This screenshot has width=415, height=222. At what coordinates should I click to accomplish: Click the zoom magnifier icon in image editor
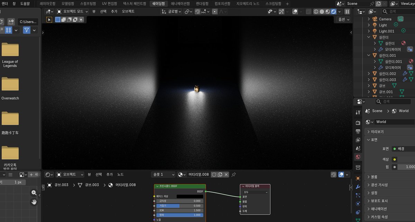point(34,193)
